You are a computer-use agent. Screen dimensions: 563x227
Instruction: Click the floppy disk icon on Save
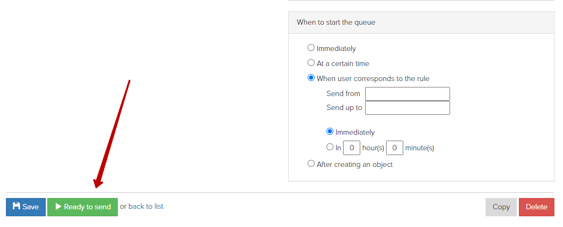coord(16,206)
